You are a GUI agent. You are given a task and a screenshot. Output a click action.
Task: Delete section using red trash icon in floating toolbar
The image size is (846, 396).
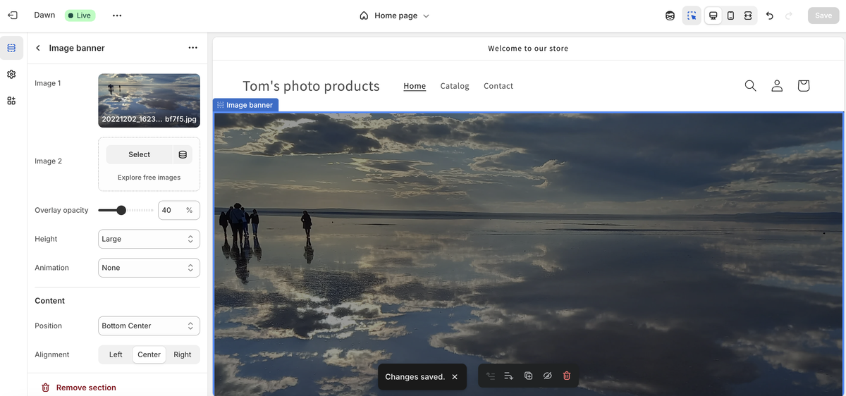567,376
